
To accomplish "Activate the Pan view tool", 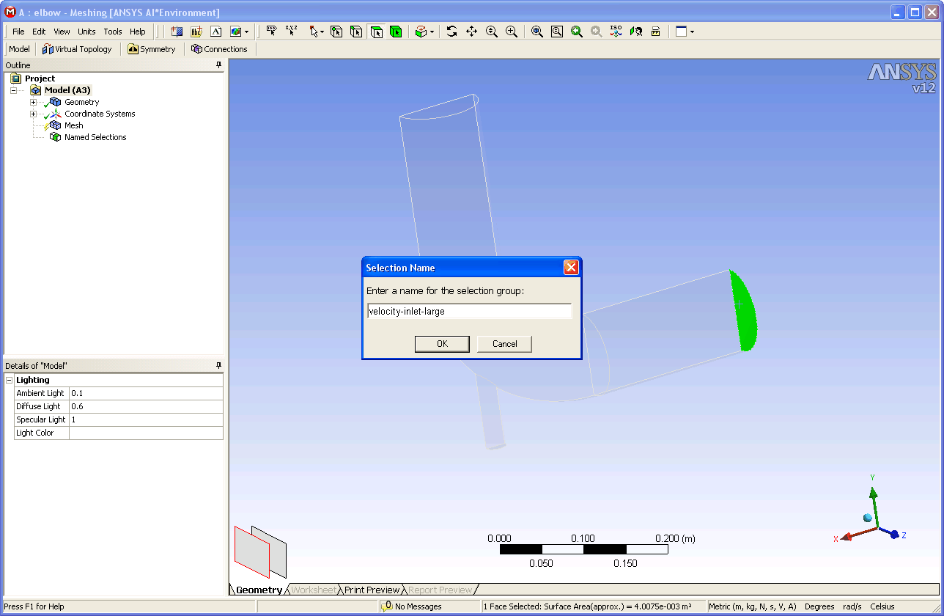I will tap(471, 32).
